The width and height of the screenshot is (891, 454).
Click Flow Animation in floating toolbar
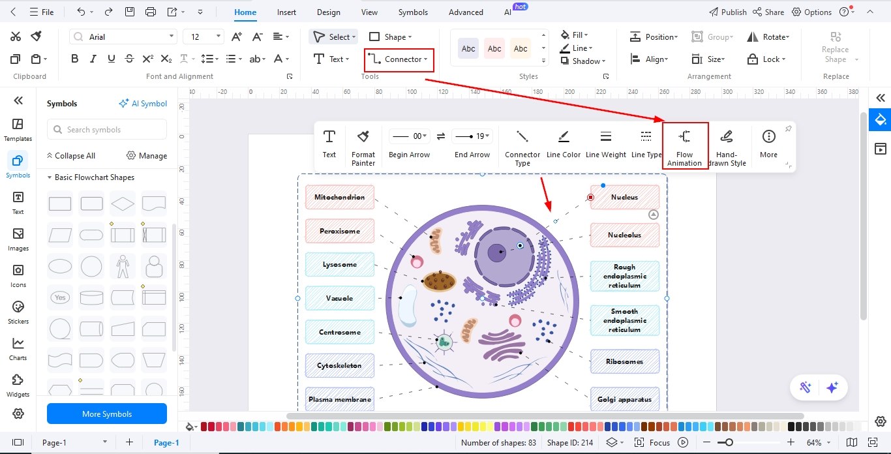684,146
